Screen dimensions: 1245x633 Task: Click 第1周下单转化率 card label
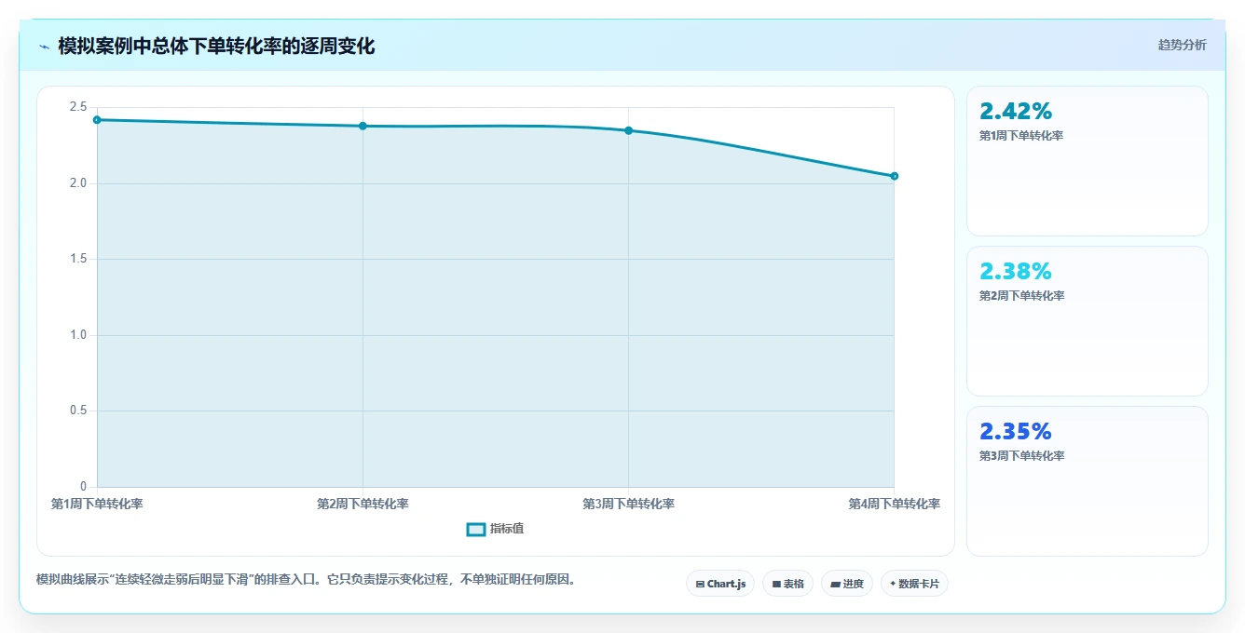pos(1021,136)
